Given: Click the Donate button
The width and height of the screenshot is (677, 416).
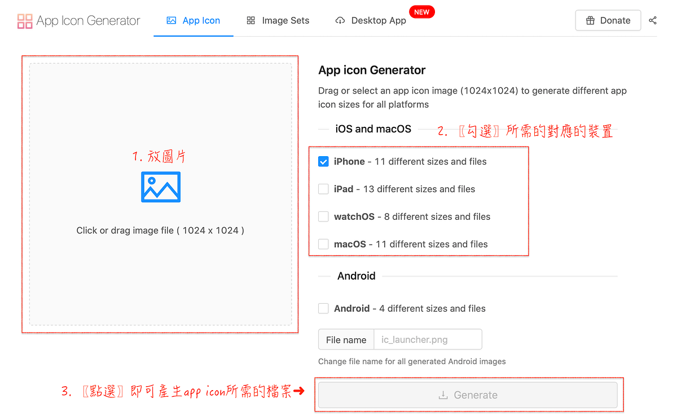Looking at the screenshot, I should 608,20.
